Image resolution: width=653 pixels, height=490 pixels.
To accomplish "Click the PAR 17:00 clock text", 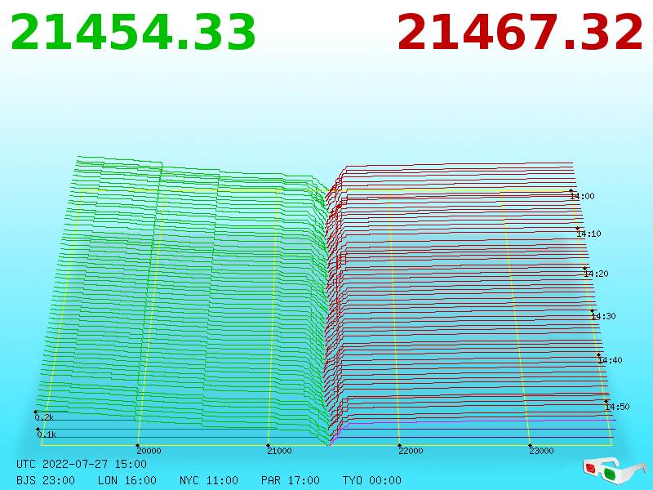I will click(x=291, y=480).
